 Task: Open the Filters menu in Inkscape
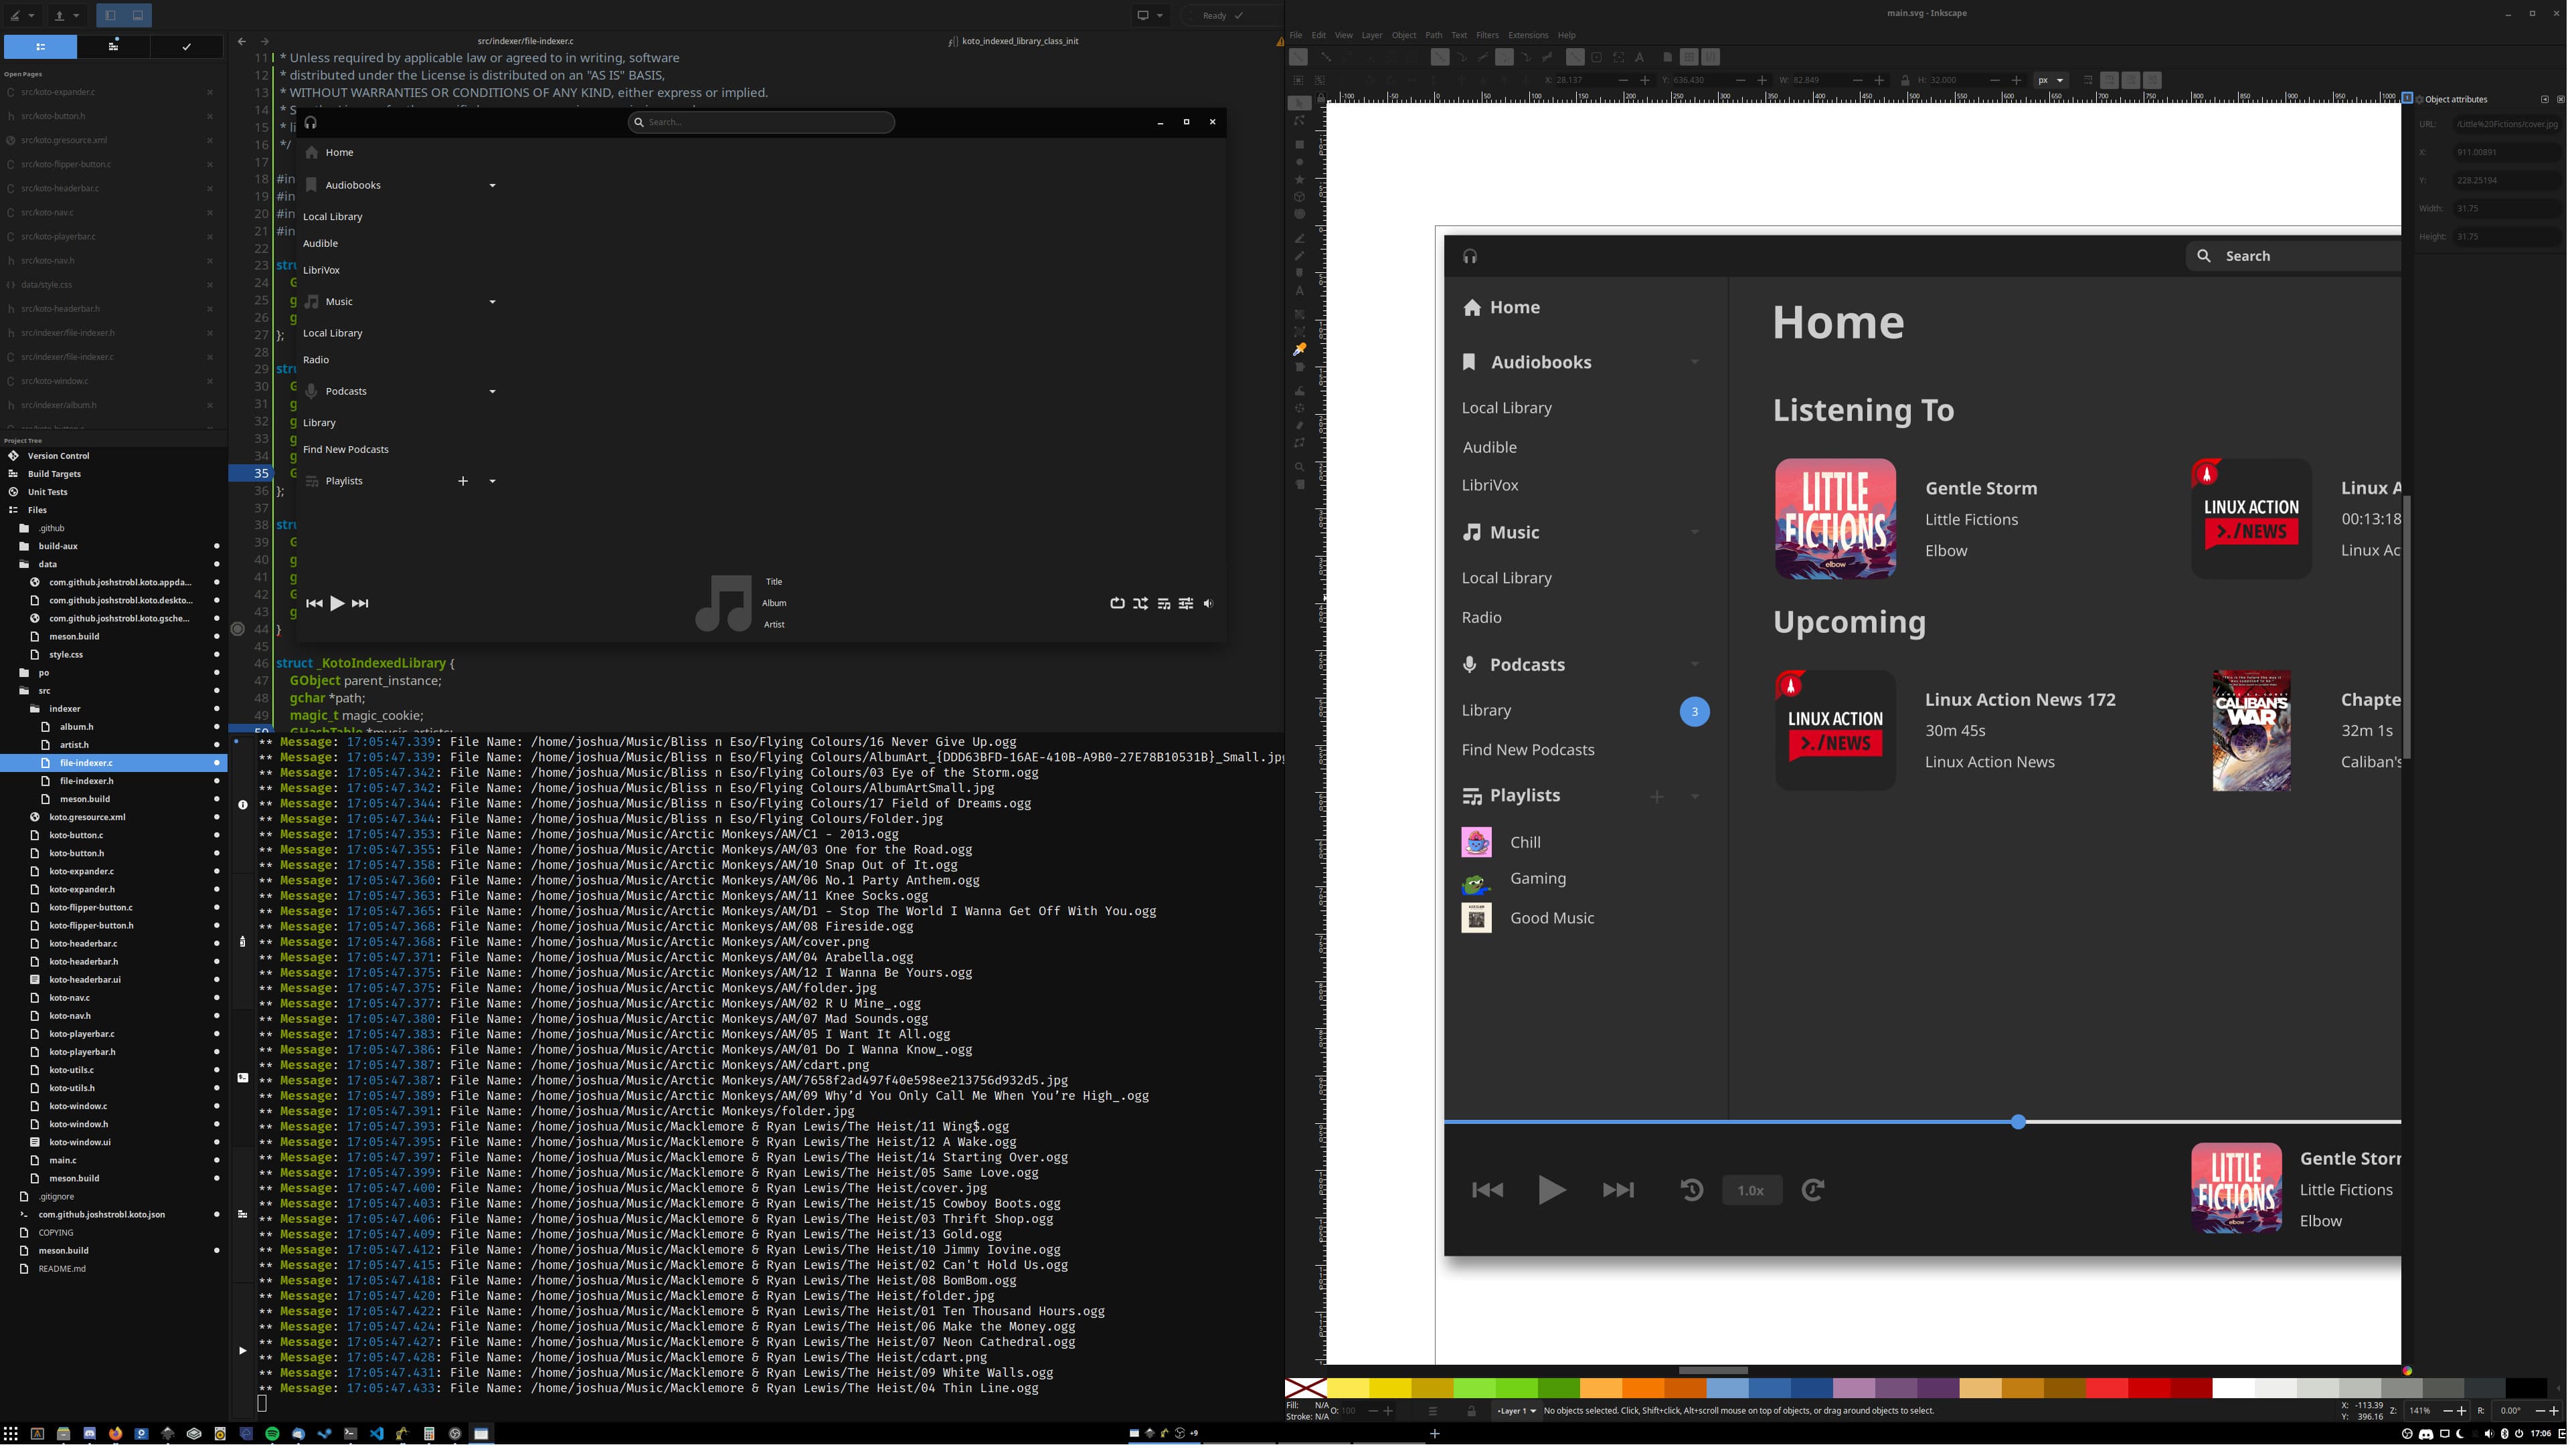pos(1486,35)
